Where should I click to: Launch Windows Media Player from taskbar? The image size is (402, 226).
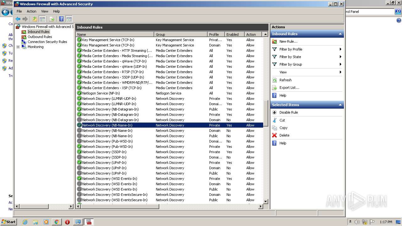point(46,222)
